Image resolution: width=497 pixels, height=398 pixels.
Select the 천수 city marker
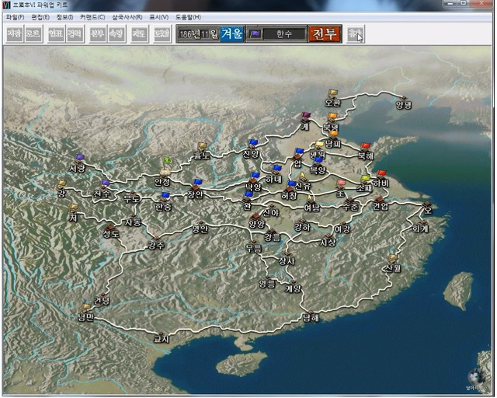102,189
